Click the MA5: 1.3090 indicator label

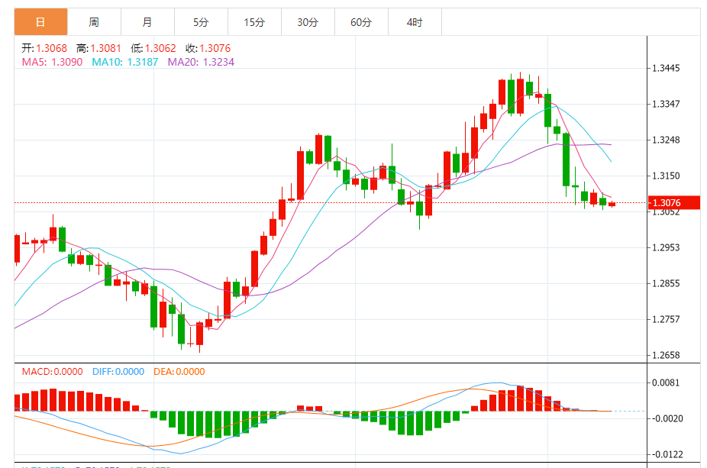tap(53, 62)
